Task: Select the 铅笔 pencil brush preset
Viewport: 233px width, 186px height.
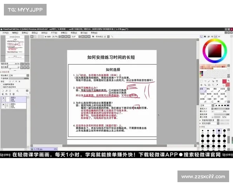Action: (x=202, y=89)
